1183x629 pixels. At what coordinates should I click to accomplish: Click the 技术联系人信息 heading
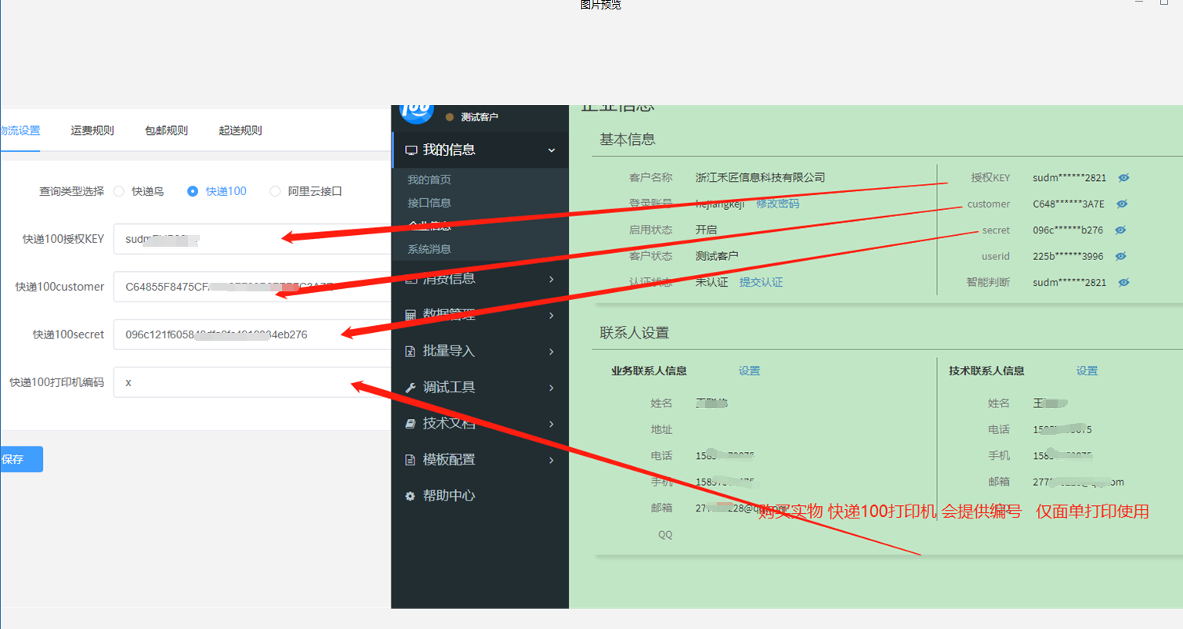(x=986, y=371)
